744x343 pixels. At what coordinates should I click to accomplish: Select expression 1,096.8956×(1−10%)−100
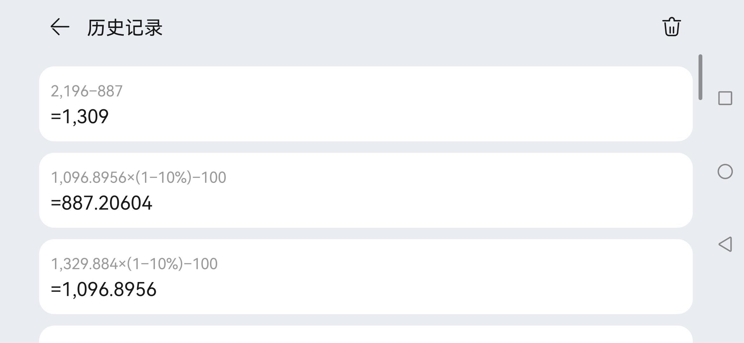(x=138, y=178)
